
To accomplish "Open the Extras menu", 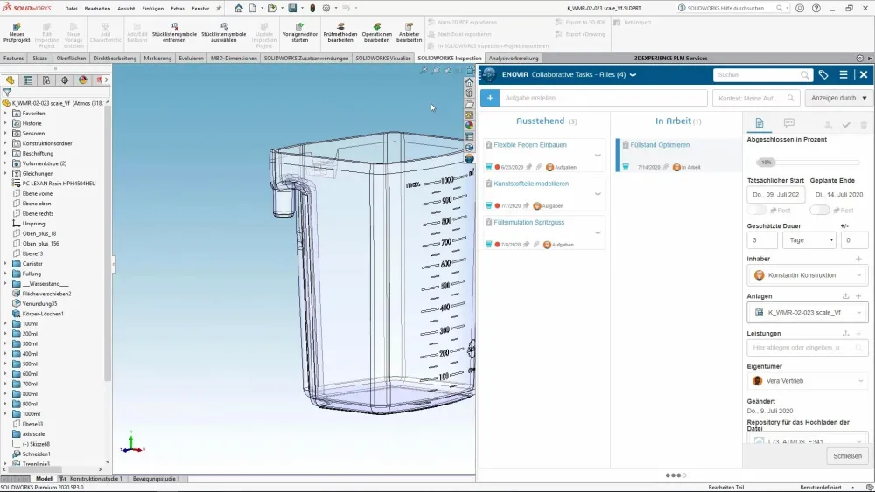I will tap(178, 9).
